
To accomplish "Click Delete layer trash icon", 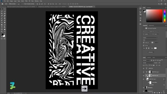I will [164, 93].
